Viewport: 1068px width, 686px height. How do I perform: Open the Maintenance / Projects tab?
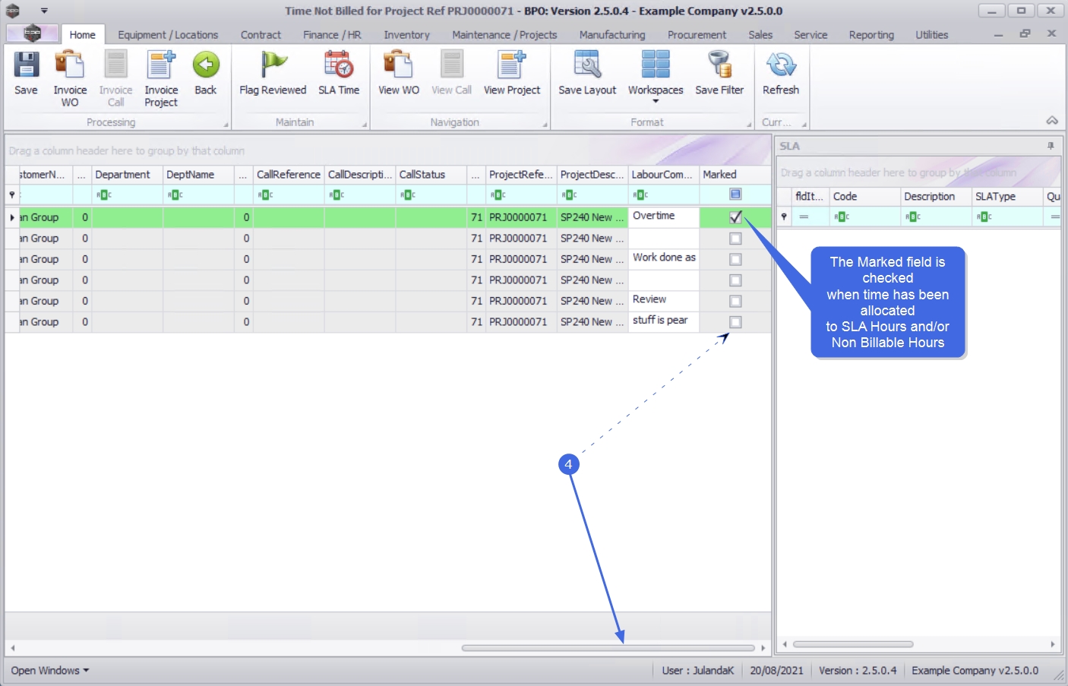point(504,35)
